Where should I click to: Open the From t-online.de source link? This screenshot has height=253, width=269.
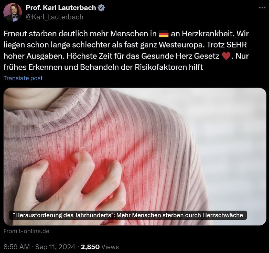click(x=27, y=231)
